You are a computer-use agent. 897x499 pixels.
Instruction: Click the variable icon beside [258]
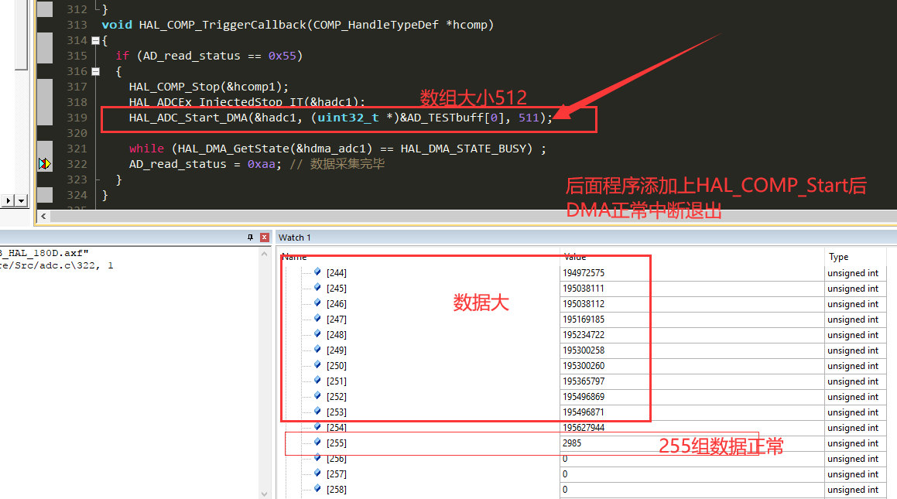tap(317, 488)
